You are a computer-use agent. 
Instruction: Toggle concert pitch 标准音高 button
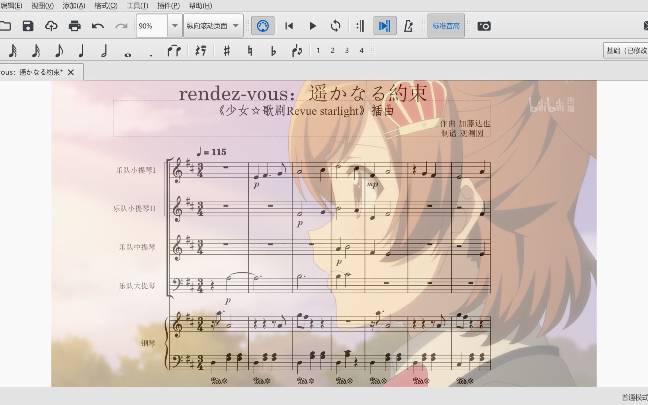[446, 26]
